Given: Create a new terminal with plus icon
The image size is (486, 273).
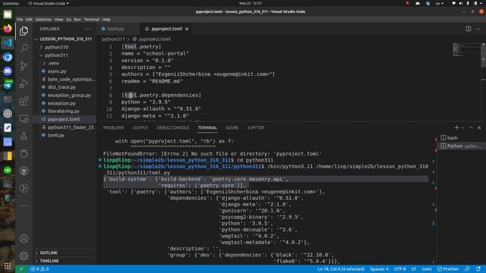Looking at the screenshot, I should point(456,127).
